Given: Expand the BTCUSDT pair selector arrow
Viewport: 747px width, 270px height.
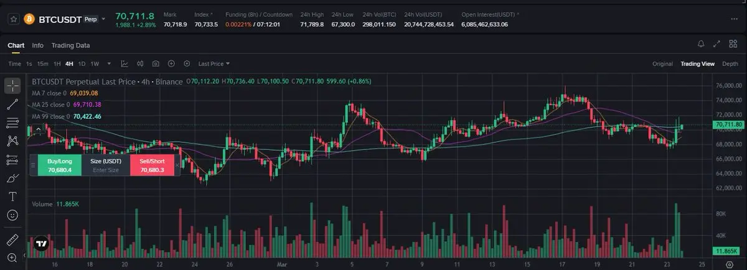Looking at the screenshot, I should click(103, 19).
